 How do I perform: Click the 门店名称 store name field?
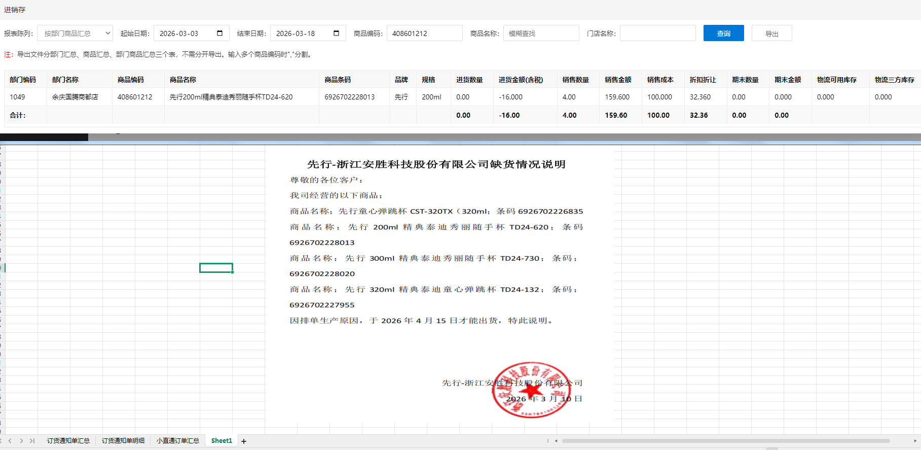pos(657,33)
